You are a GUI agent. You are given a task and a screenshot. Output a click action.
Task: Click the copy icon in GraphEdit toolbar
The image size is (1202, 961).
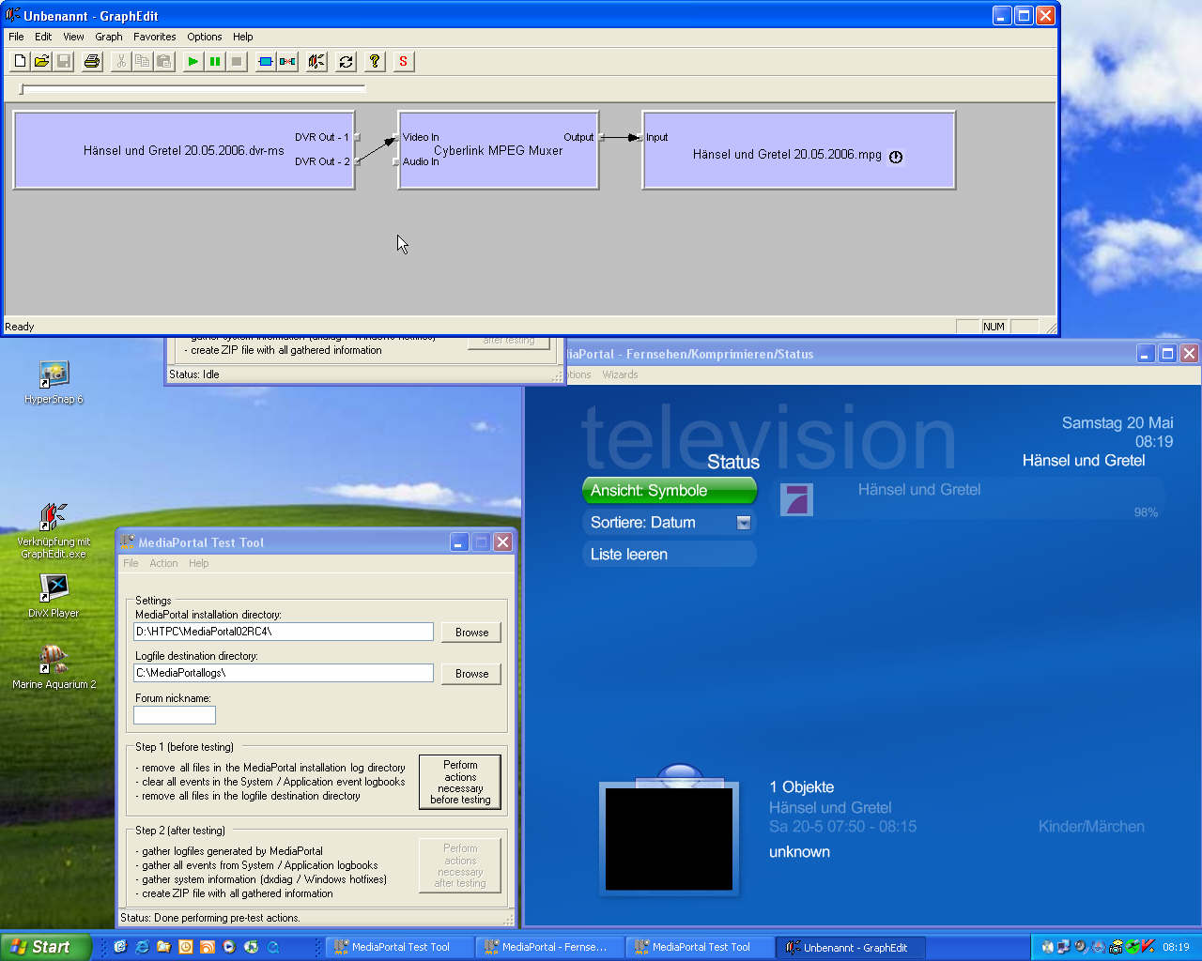click(142, 61)
